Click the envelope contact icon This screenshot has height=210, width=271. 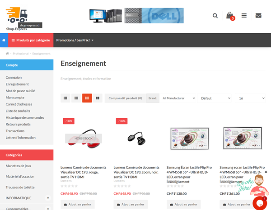tap(258, 16)
